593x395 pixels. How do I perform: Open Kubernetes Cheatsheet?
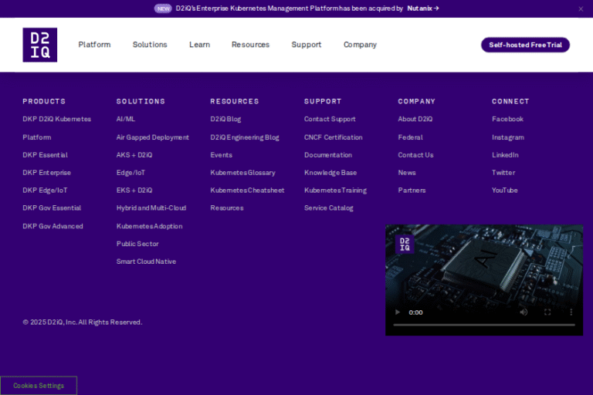click(x=247, y=191)
